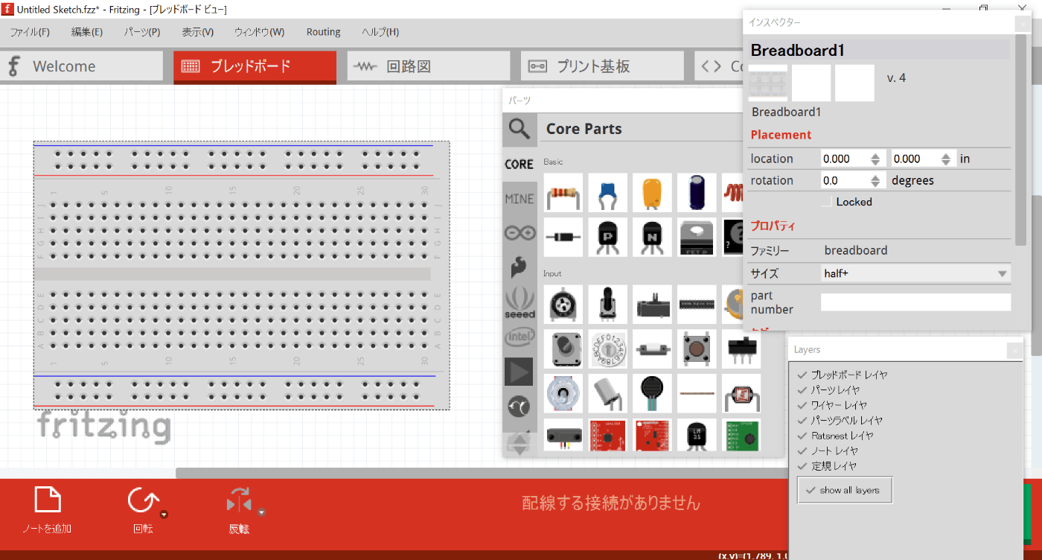Pick the force sensitive resistor part

pyautogui.click(x=653, y=392)
